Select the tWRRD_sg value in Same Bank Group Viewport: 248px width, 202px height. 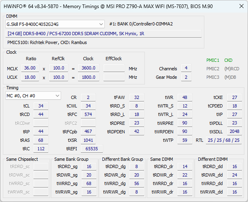coord(89,183)
